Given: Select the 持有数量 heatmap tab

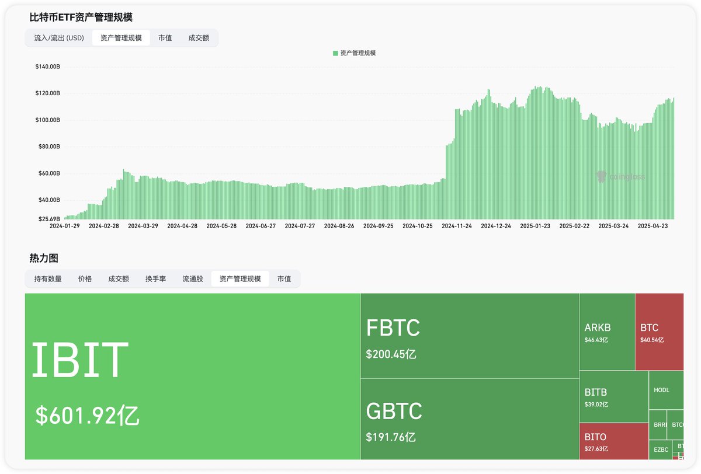Looking at the screenshot, I should tap(48, 279).
